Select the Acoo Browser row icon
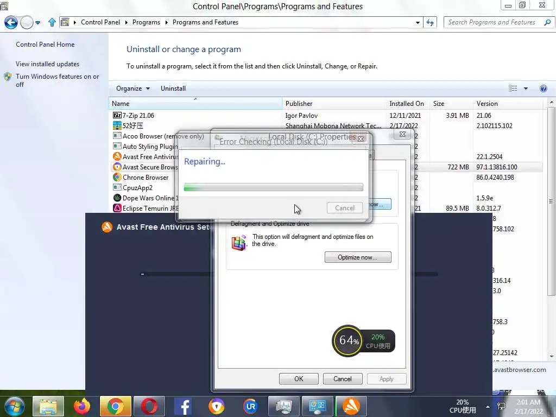Screen dimensions: 556x417 point(117,136)
